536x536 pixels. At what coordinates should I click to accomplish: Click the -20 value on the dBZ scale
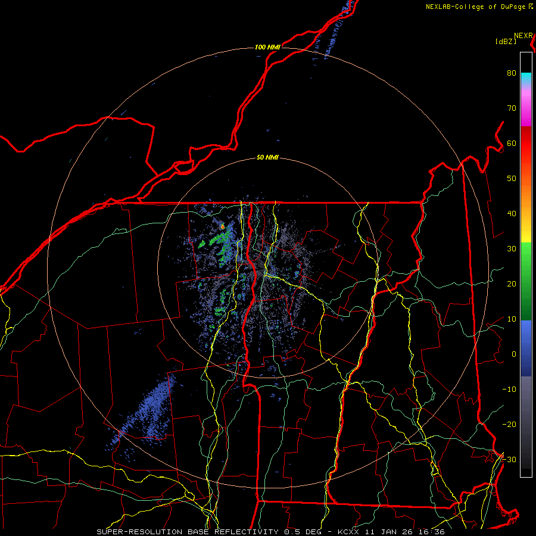(509, 425)
